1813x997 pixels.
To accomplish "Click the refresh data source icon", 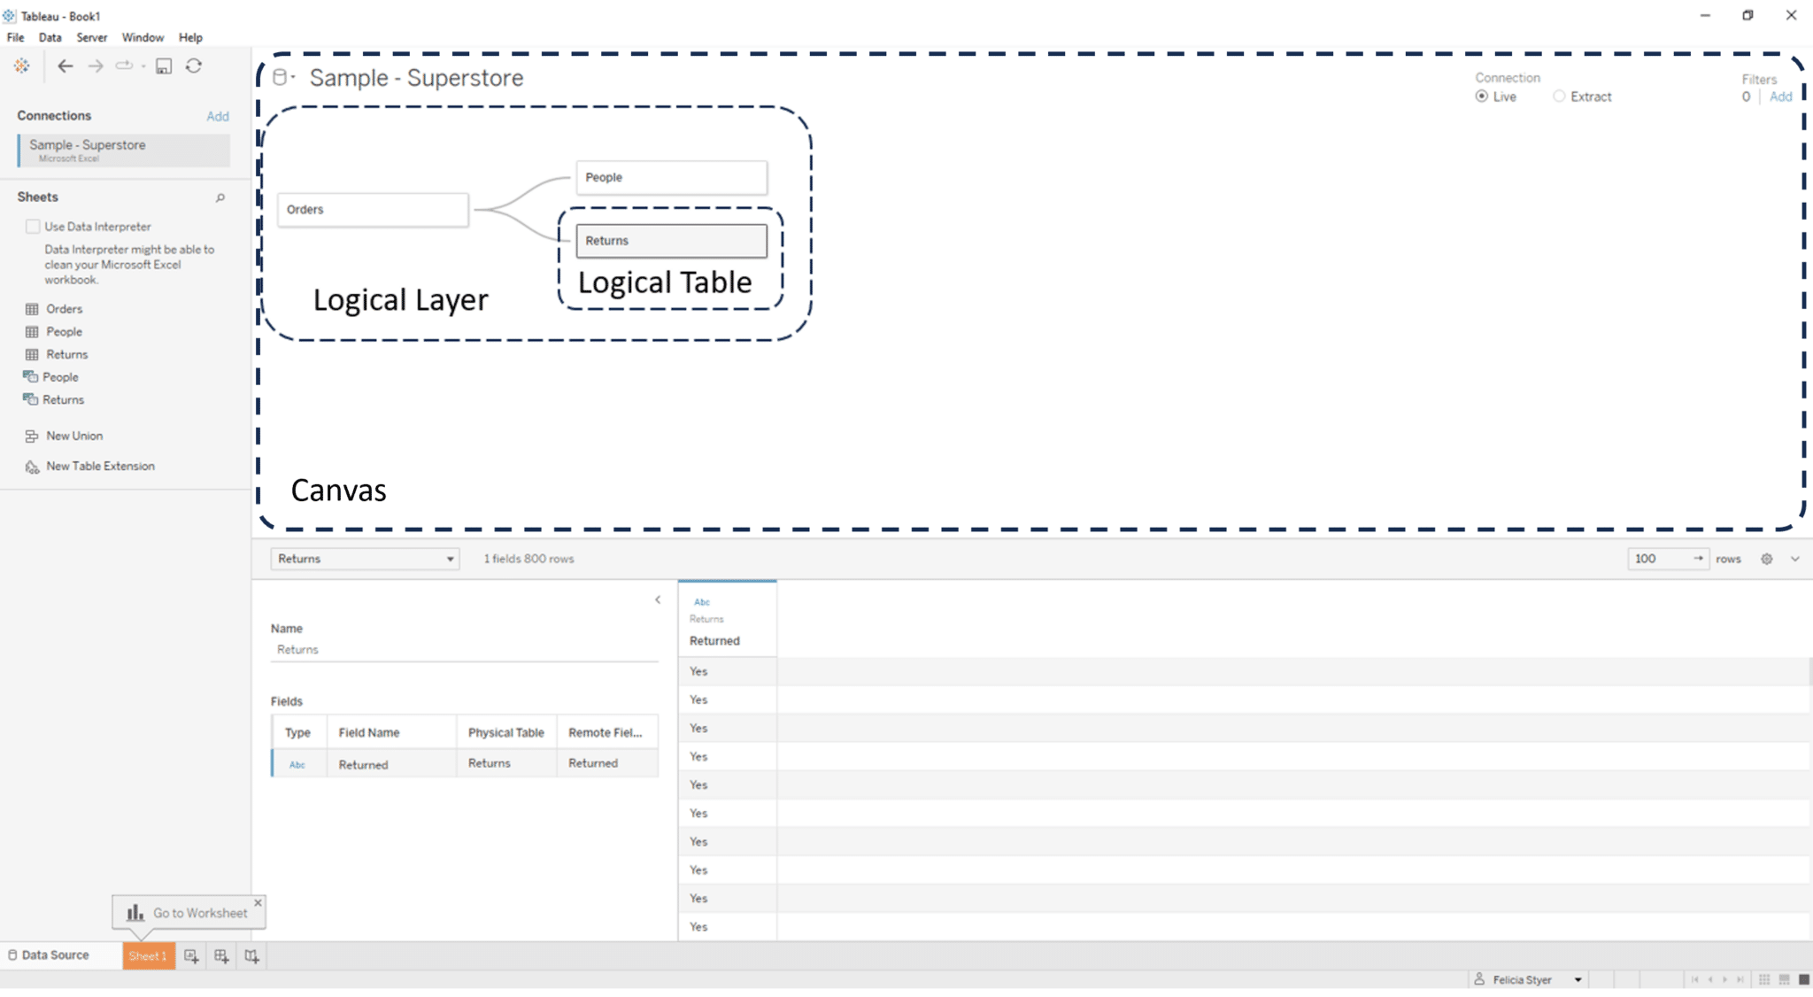I will click(x=195, y=66).
